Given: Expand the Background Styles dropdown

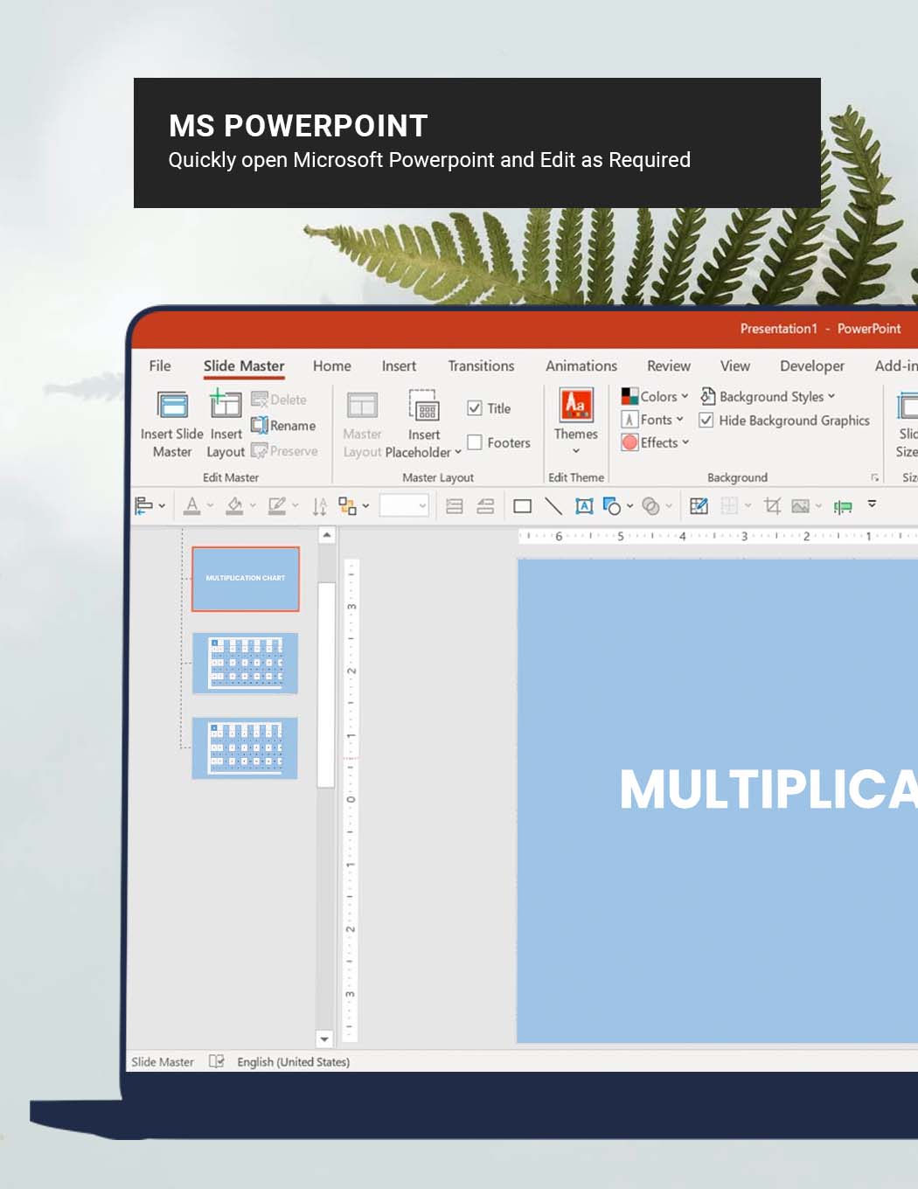Looking at the screenshot, I should pyautogui.click(x=769, y=396).
